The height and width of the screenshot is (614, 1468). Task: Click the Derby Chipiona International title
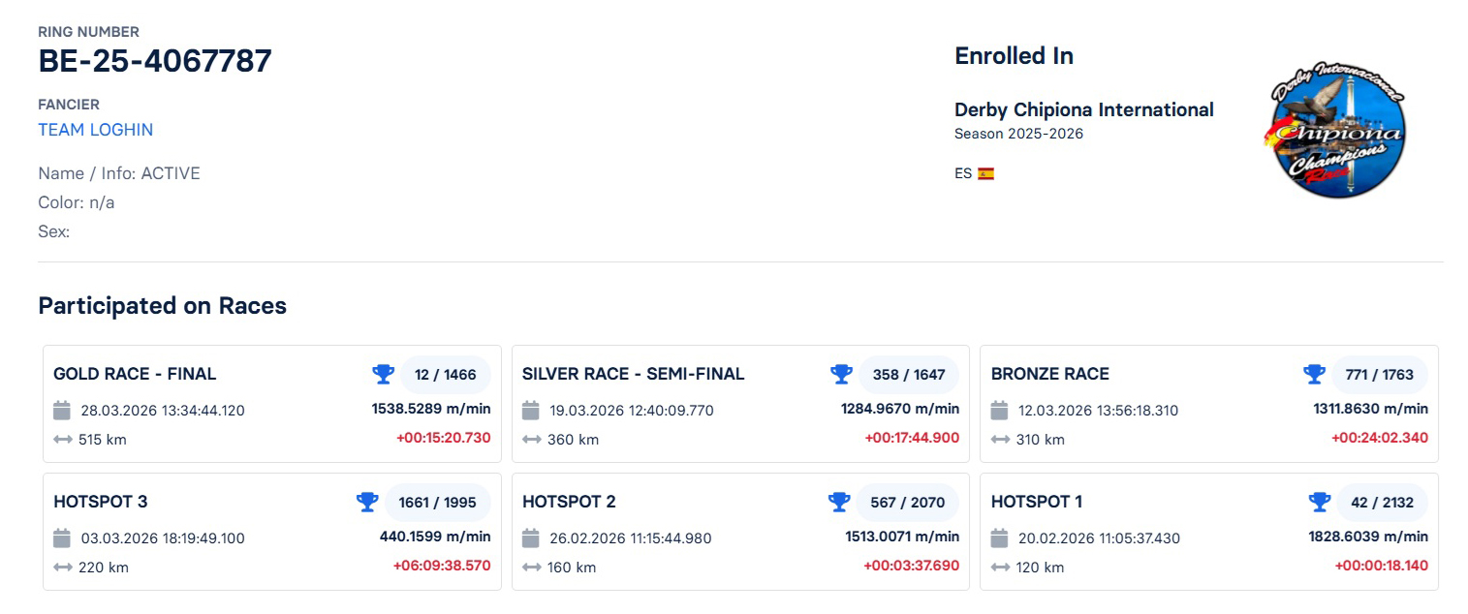(1084, 109)
